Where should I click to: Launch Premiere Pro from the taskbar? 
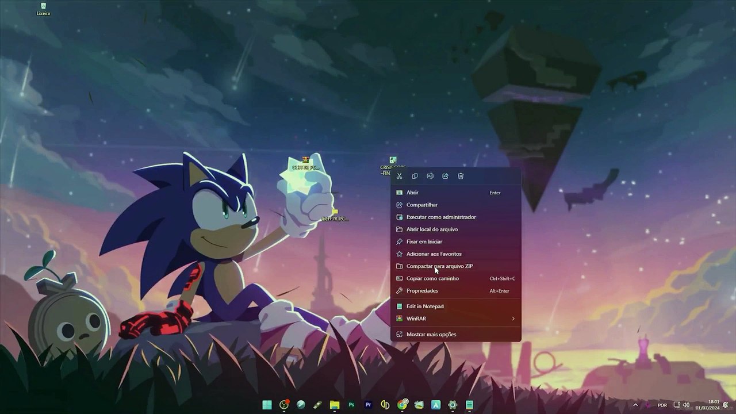pos(369,405)
